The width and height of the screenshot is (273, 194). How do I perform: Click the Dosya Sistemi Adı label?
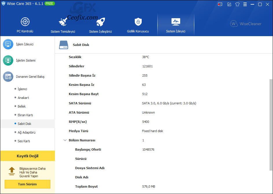coord(90,168)
